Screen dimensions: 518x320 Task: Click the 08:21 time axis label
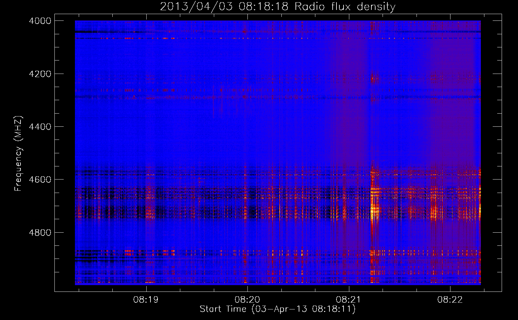pyautogui.click(x=349, y=300)
